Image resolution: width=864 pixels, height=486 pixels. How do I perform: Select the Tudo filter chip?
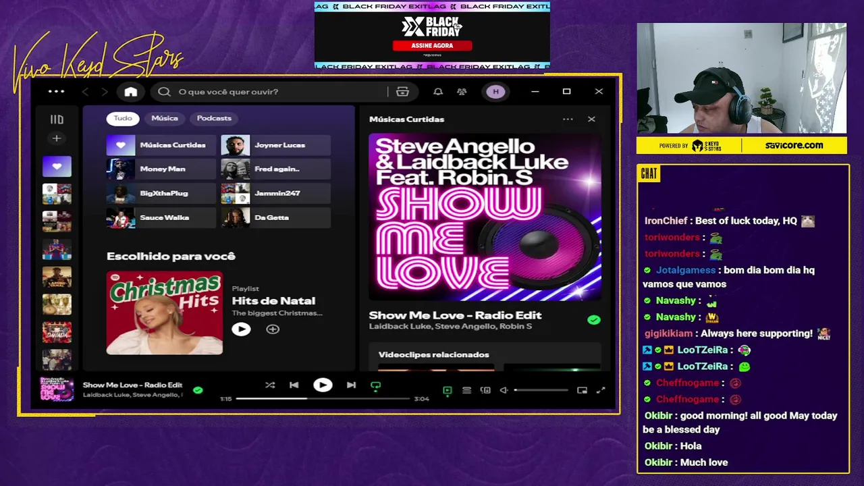tap(123, 119)
